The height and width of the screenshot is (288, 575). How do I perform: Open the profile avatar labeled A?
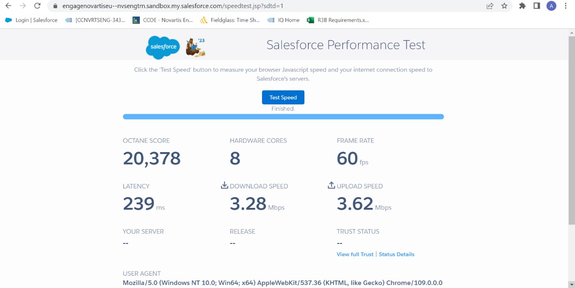point(551,6)
